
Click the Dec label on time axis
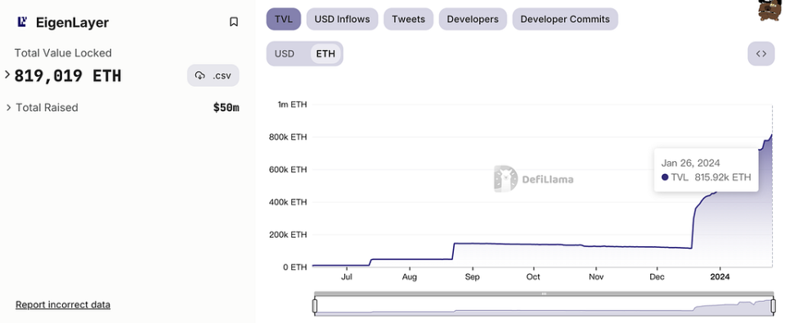pyautogui.click(x=657, y=276)
